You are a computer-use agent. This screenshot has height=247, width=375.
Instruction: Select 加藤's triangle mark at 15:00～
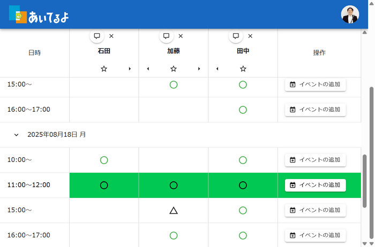tap(173, 210)
